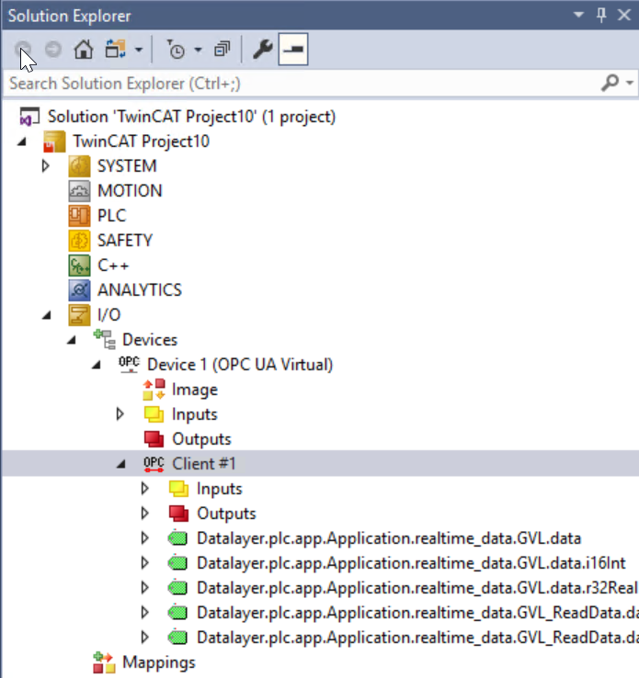Click red Outputs icon under Client #1

pyautogui.click(x=178, y=514)
